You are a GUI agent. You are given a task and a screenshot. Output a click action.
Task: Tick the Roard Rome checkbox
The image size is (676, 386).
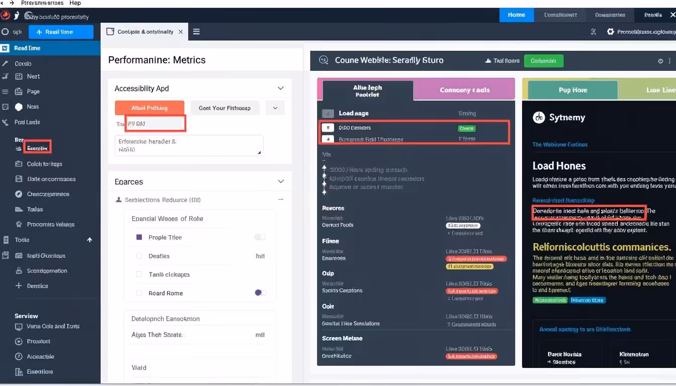click(x=139, y=293)
